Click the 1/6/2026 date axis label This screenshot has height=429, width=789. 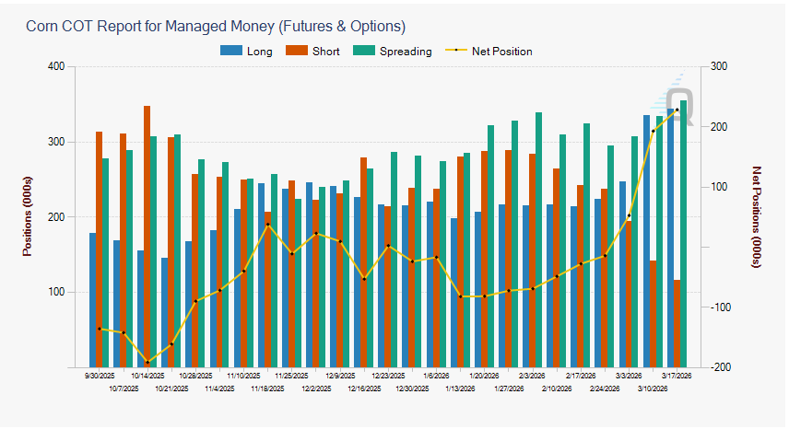pos(436,376)
